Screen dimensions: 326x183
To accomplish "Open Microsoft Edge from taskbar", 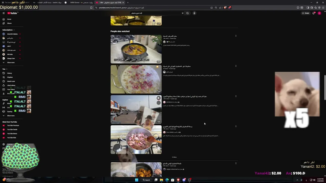I will tap(167, 180).
